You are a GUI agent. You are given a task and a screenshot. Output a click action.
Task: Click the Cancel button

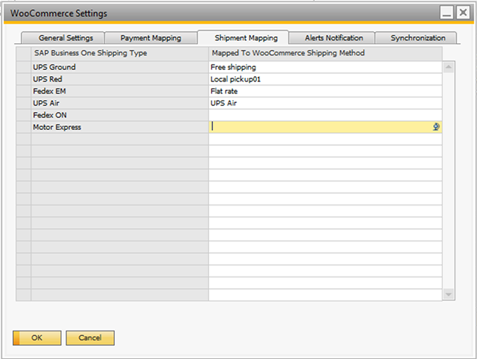(90, 338)
